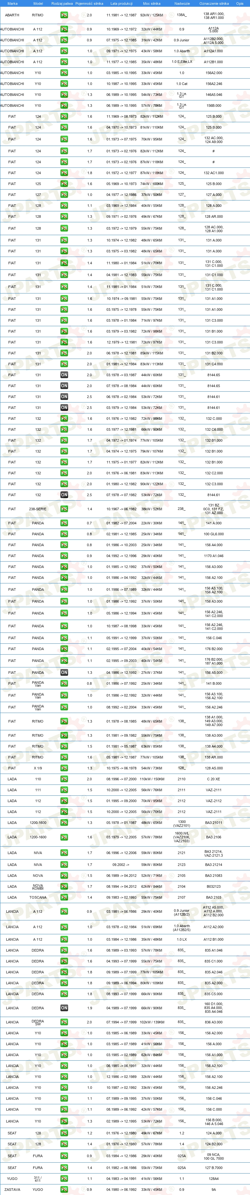The height and width of the screenshot is (1195, 250).
Task: Click engine code 128A4 in the YUGO row
Action: [x=214, y=1178]
